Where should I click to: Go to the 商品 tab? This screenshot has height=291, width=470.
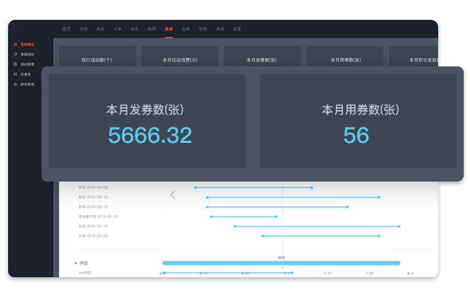pyautogui.click(x=100, y=29)
